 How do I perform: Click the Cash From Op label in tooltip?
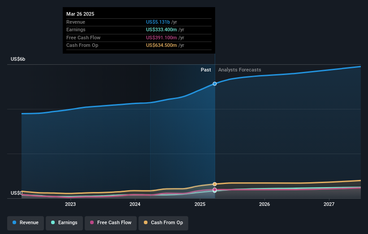pos(82,46)
